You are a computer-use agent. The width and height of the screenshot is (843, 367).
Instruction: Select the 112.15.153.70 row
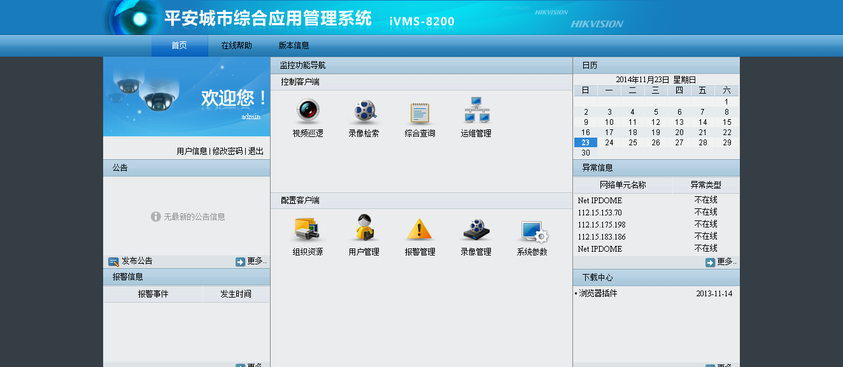tap(656, 213)
